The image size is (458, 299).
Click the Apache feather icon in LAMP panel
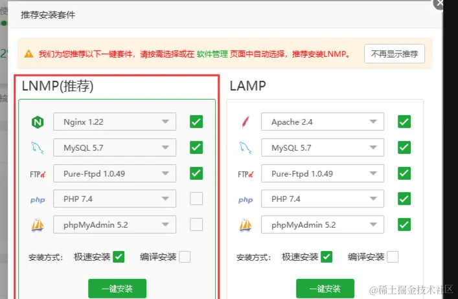pyautogui.click(x=246, y=122)
